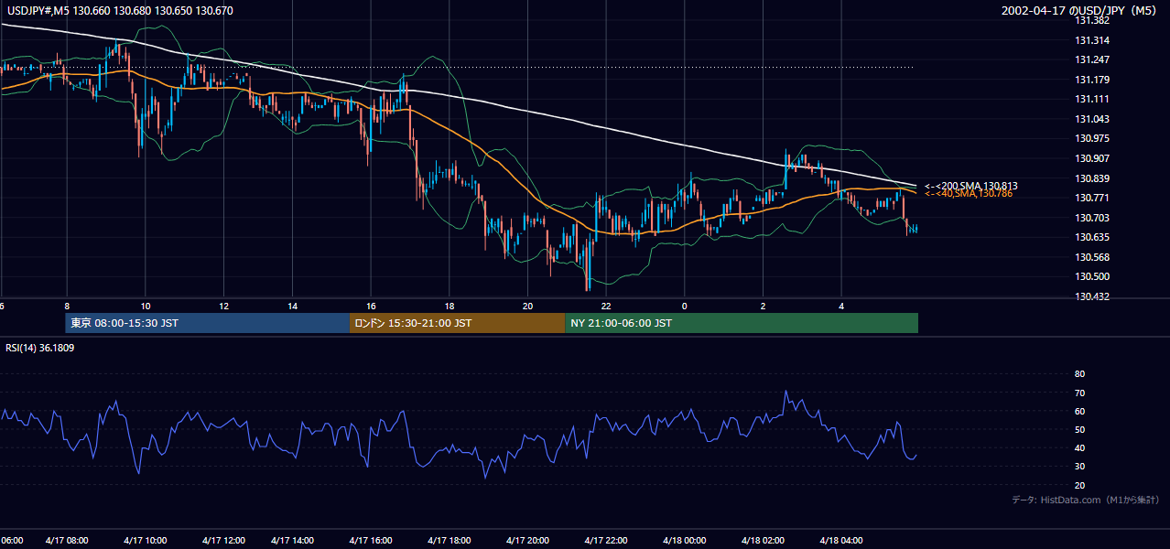
Task: Click price level 131.043 on axis
Action: tap(1090, 119)
